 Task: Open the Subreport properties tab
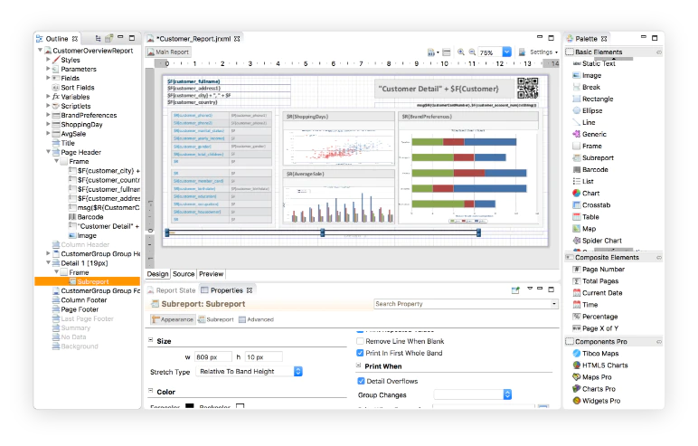(216, 319)
